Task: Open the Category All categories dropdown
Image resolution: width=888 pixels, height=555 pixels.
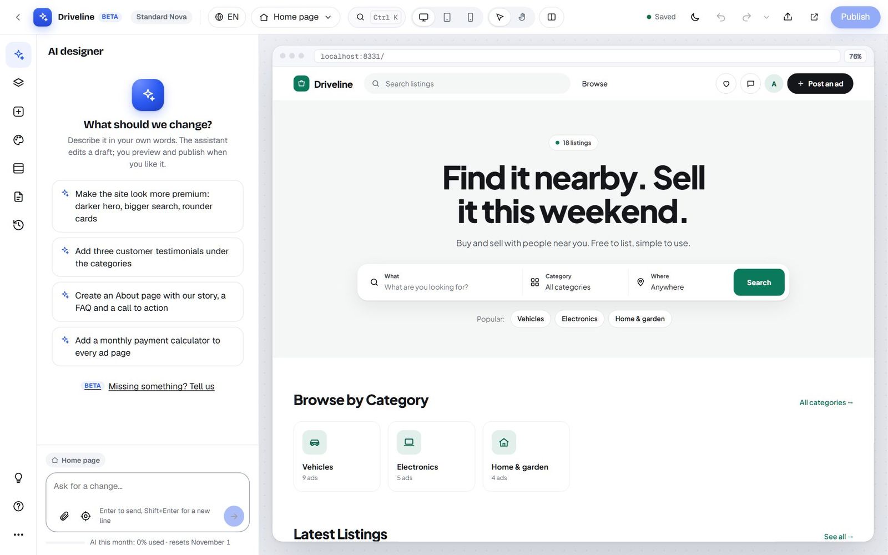Action: (x=574, y=282)
